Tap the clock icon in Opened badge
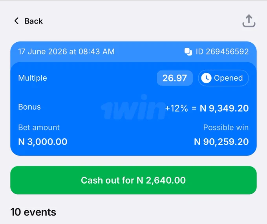This screenshot has height=224, width=267. click(x=206, y=78)
